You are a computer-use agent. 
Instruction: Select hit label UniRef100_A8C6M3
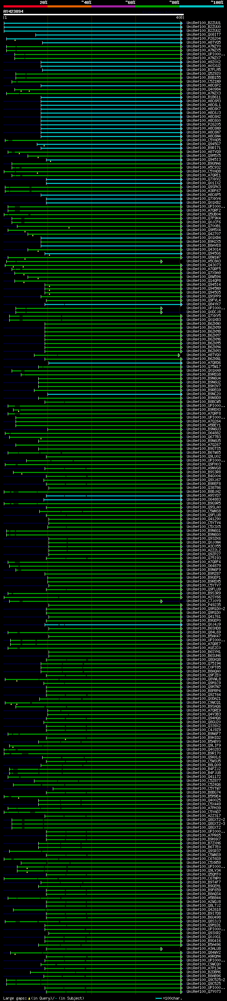point(203,101)
